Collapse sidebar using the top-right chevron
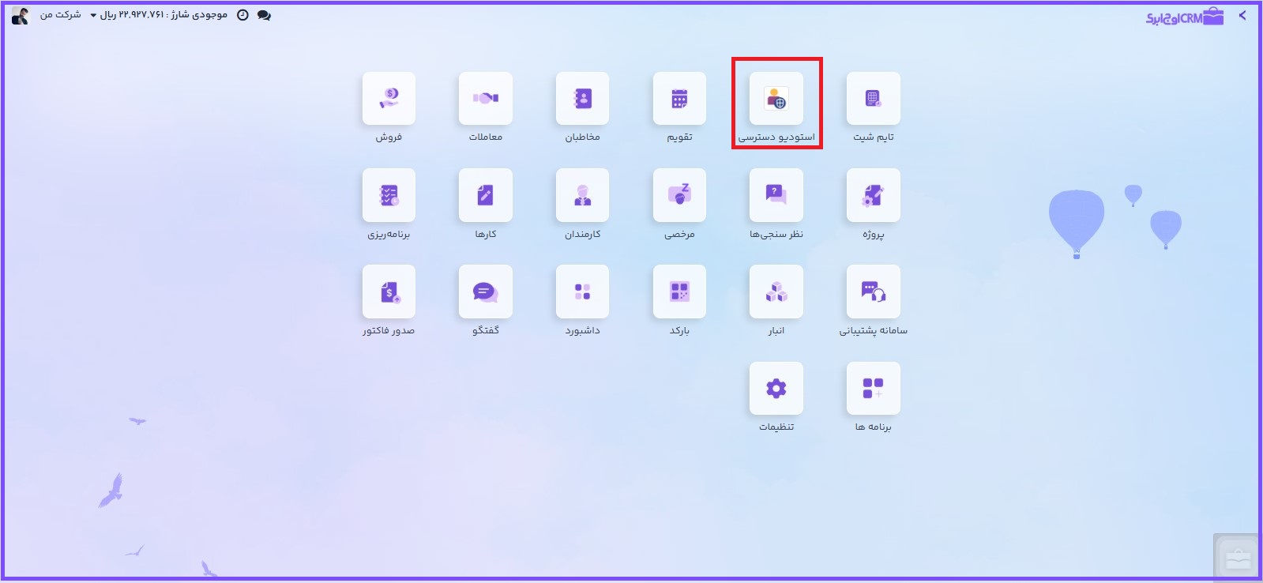 tap(1242, 15)
